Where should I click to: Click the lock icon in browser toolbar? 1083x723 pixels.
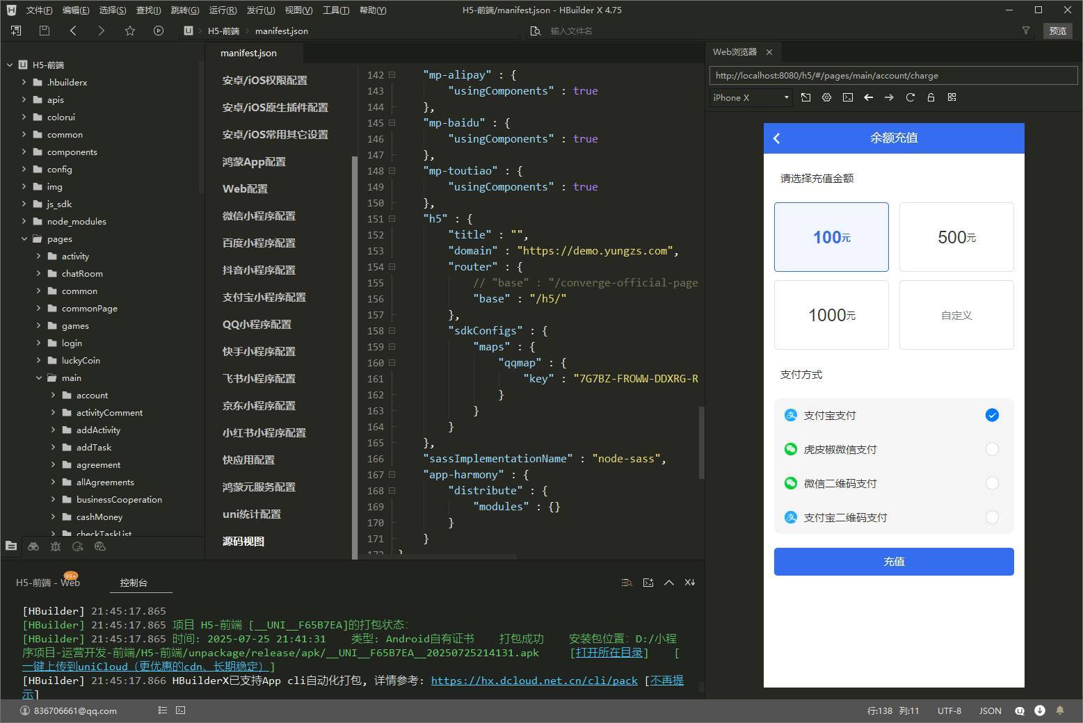(x=931, y=97)
